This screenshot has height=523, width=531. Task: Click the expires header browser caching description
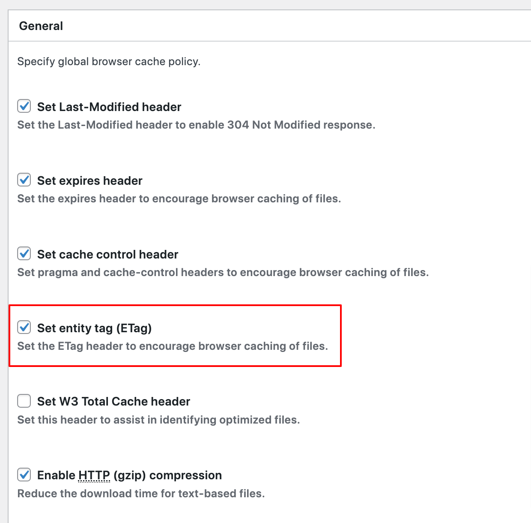[x=179, y=199]
